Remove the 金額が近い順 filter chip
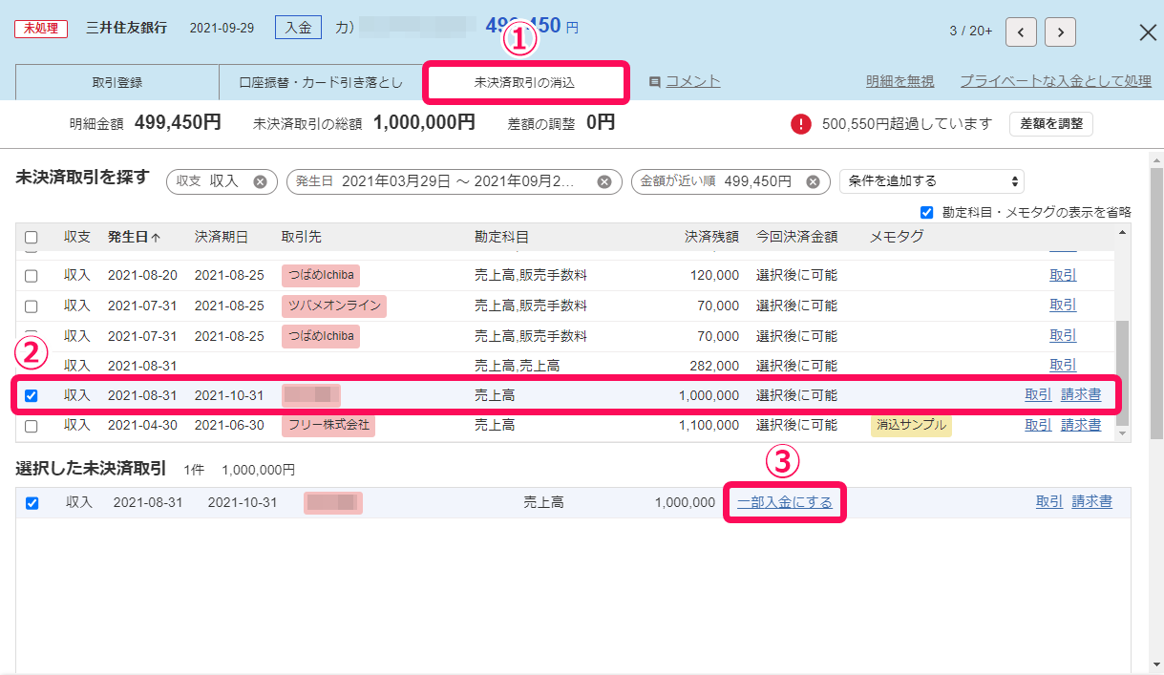 (x=813, y=181)
